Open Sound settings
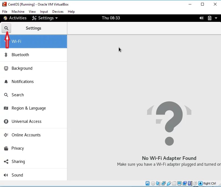The height and width of the screenshot is (187, 221). pos(34,175)
